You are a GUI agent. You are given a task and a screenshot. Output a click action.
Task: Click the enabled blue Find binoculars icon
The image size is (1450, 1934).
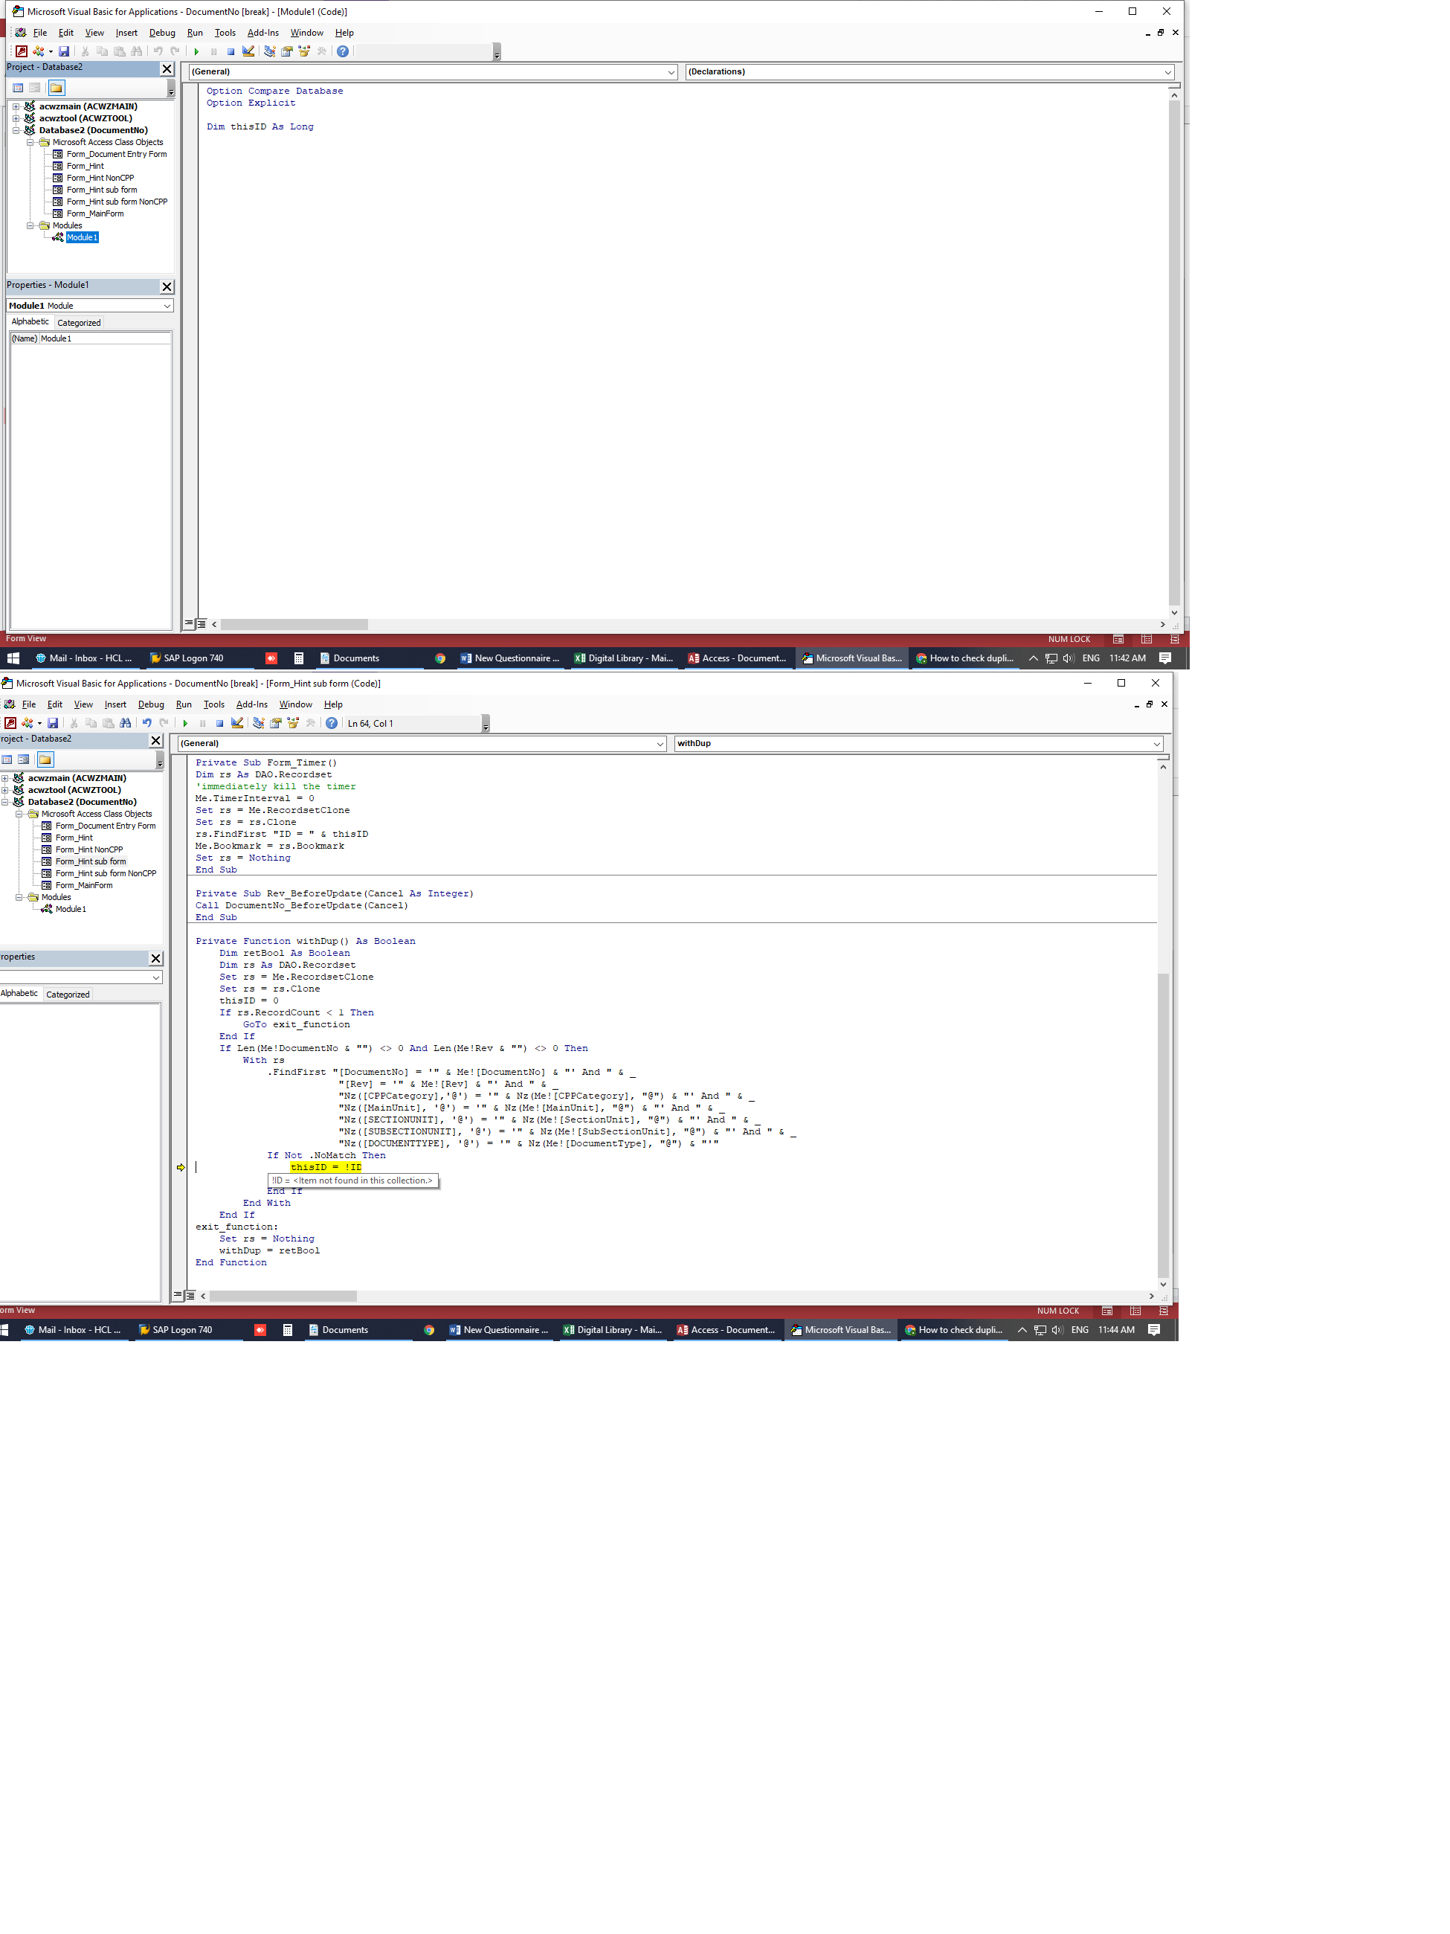point(126,723)
